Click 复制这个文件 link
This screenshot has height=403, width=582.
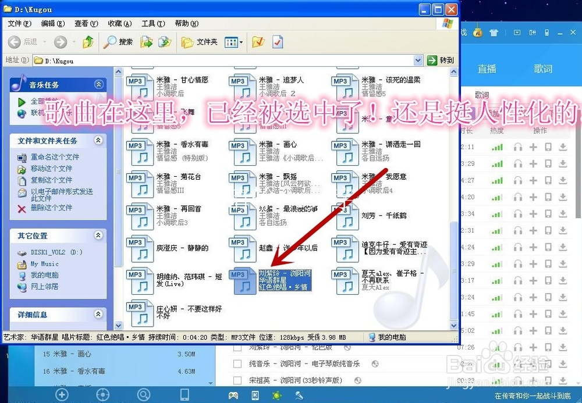point(51,180)
